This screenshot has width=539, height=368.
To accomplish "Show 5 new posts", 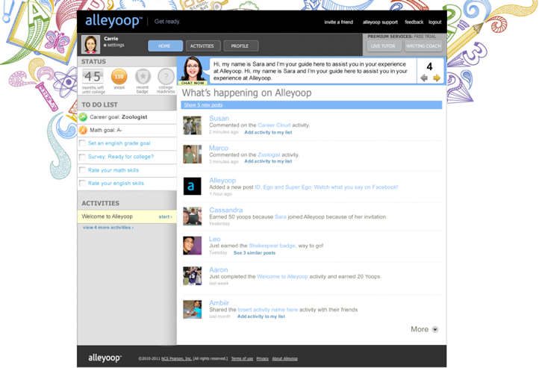I will pos(203,105).
